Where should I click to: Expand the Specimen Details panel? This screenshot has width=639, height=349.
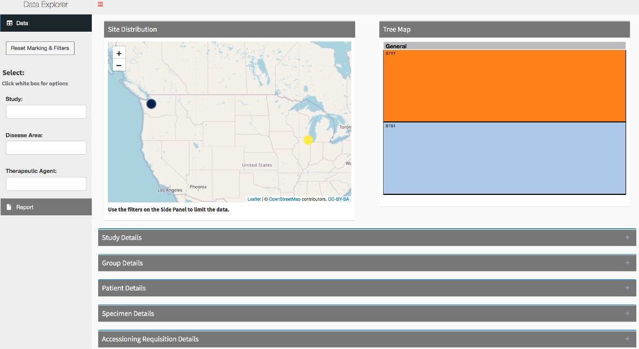click(627, 314)
